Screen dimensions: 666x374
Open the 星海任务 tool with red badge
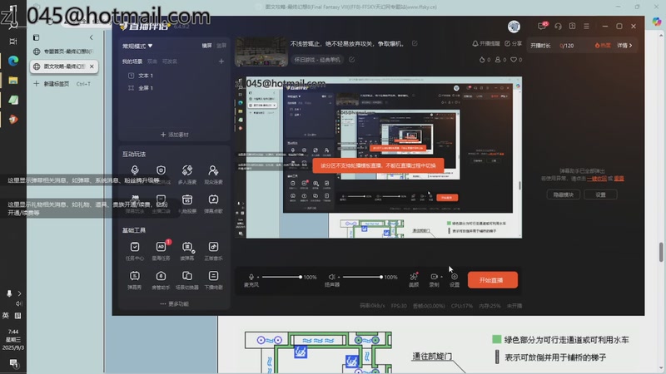(x=161, y=251)
